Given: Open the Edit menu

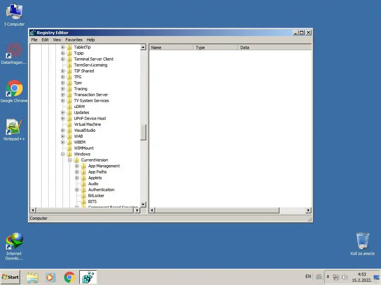Looking at the screenshot, I should (x=45, y=40).
